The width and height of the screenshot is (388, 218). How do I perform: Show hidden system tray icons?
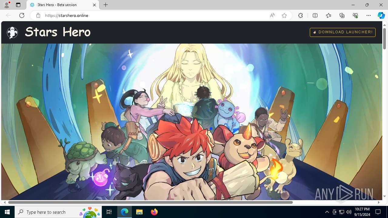(x=327, y=212)
